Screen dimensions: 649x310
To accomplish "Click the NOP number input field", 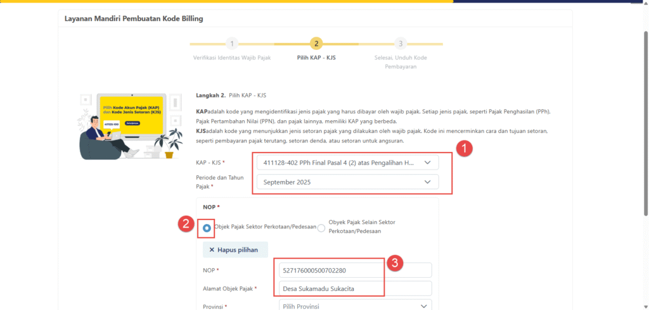I will pos(355,270).
